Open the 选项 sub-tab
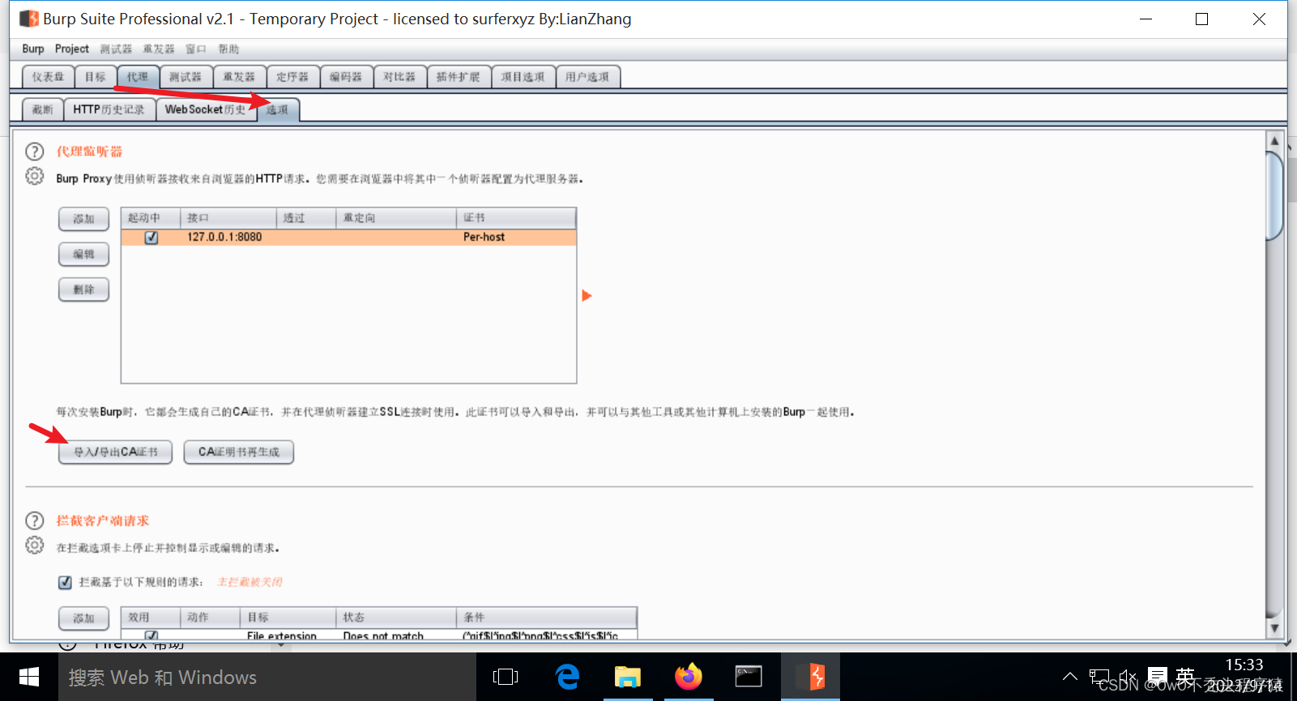1297x701 pixels. tap(278, 109)
